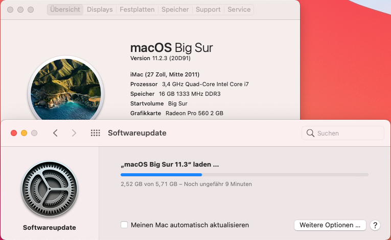Switch to the Übersicht tab

(65, 10)
